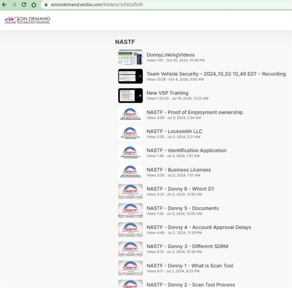The image size is (292, 288).
Task: Open NASTF - Identification Application title link
Action: (x=186, y=150)
